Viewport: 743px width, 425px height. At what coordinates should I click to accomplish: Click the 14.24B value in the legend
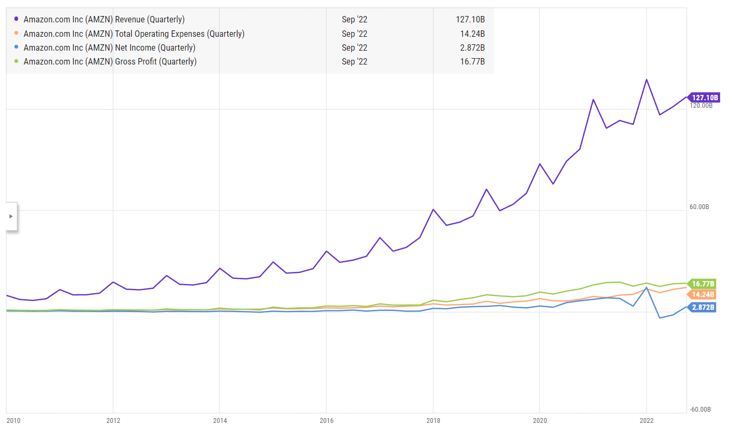[472, 34]
